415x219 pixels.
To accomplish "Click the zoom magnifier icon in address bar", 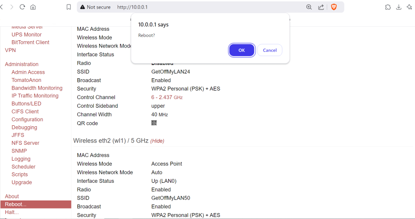I will coord(309,7).
